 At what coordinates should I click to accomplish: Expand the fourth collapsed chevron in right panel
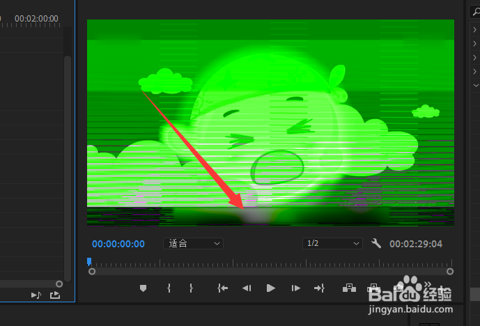[x=475, y=71]
